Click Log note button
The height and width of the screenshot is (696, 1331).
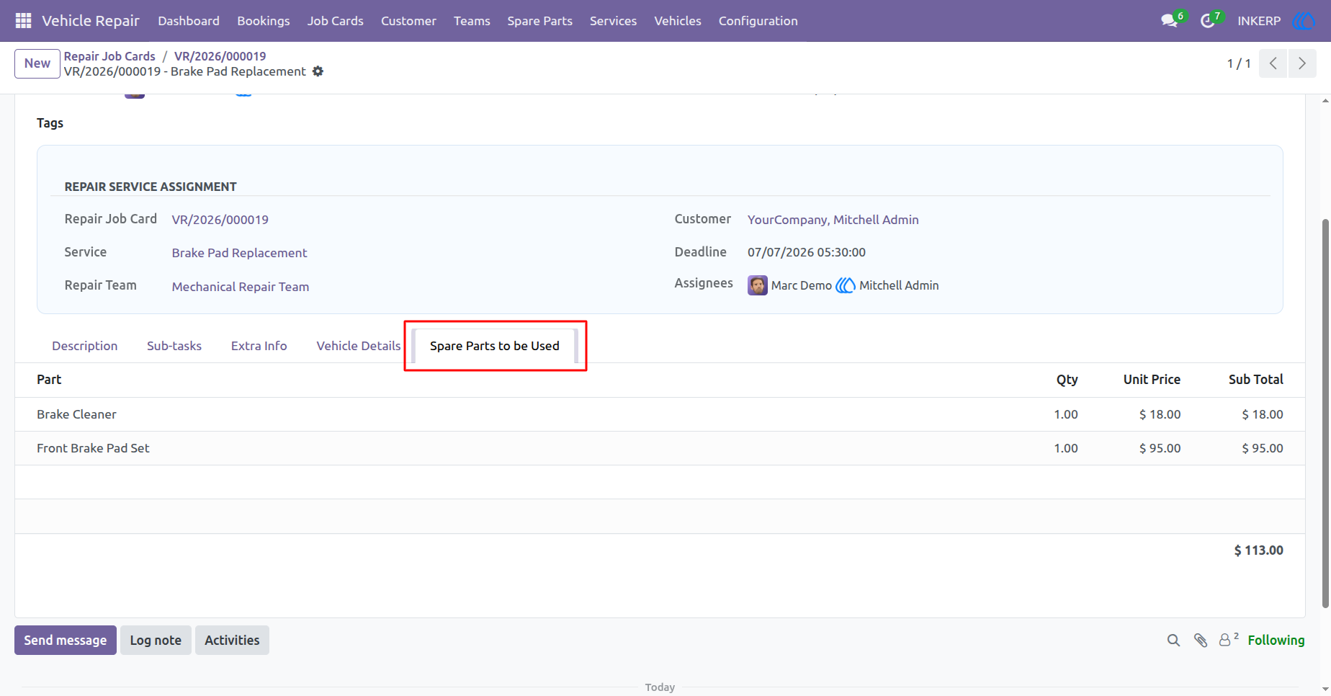156,641
